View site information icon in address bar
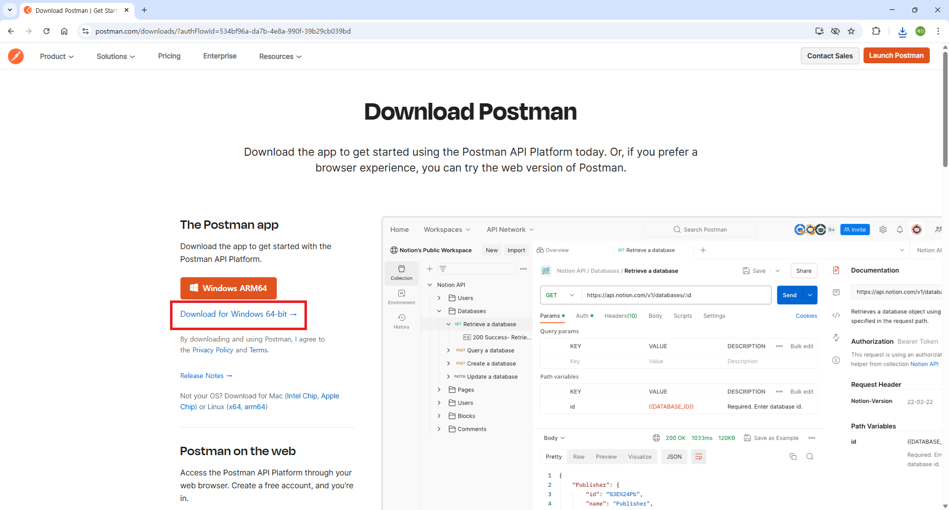The height and width of the screenshot is (510, 949). click(86, 31)
